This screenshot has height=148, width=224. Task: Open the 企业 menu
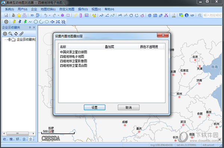34,9
